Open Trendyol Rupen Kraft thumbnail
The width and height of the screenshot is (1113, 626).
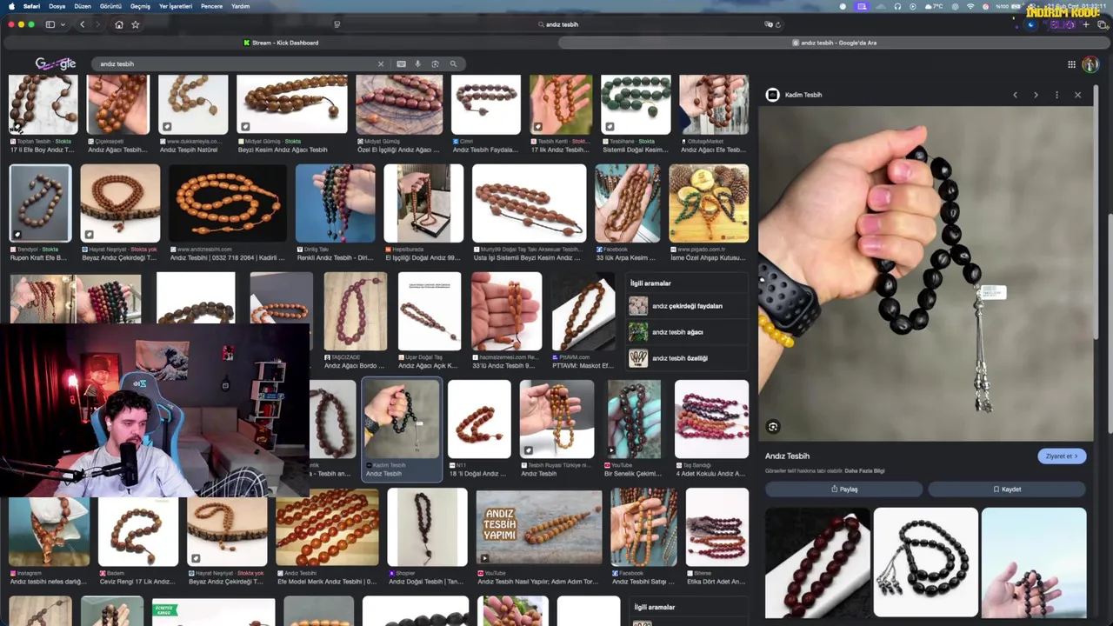40,203
